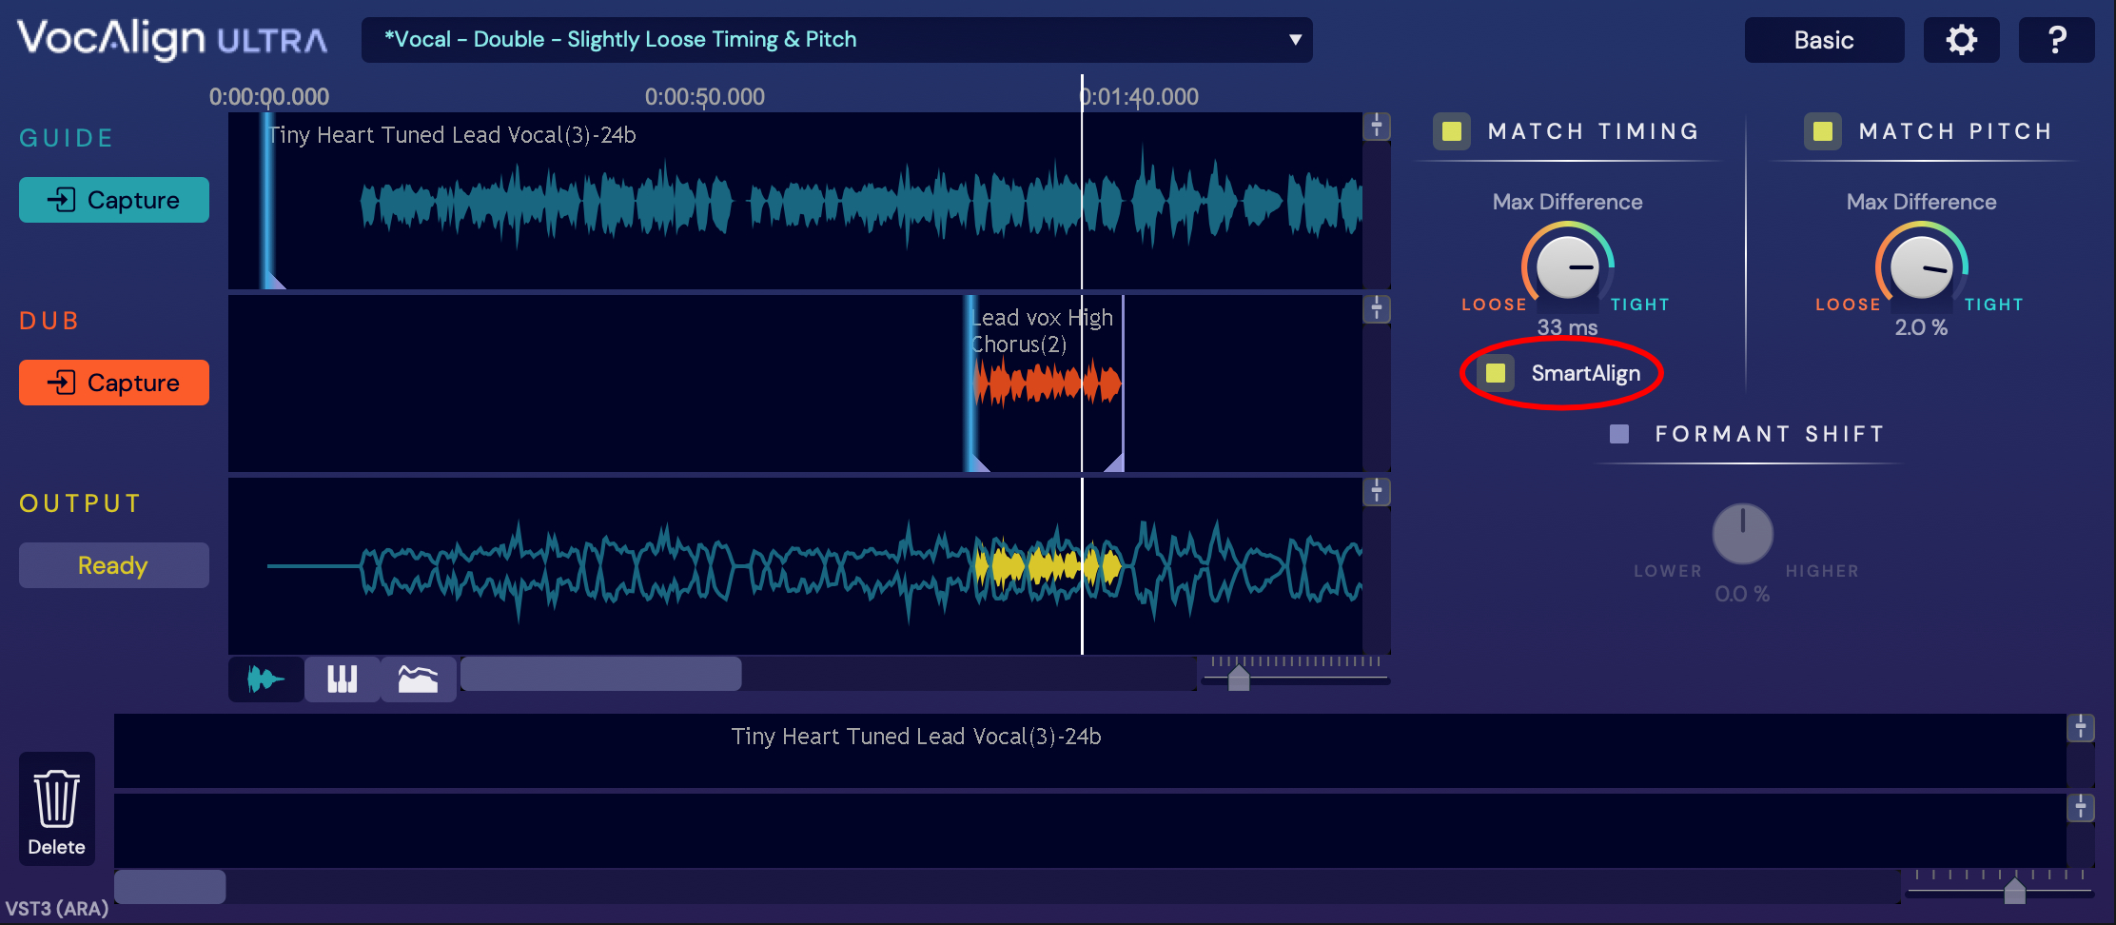Enable the Formant Shift checkbox

pyautogui.click(x=1619, y=434)
